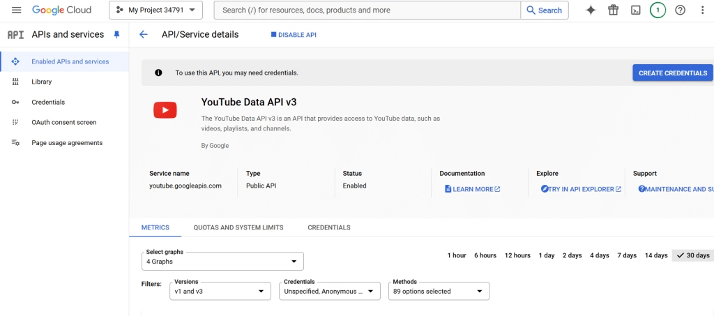Image resolution: width=714 pixels, height=316 pixels.
Task: Select the 6 hours time range
Action: click(x=485, y=255)
